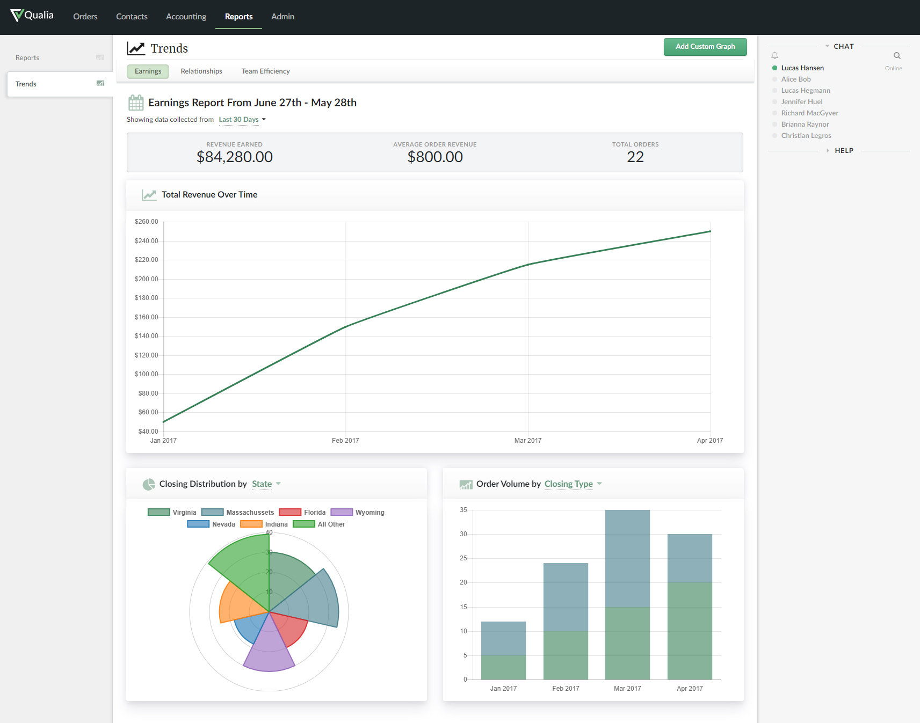Switch to the Team Efficiency tab
The height and width of the screenshot is (723, 920).
click(x=265, y=71)
